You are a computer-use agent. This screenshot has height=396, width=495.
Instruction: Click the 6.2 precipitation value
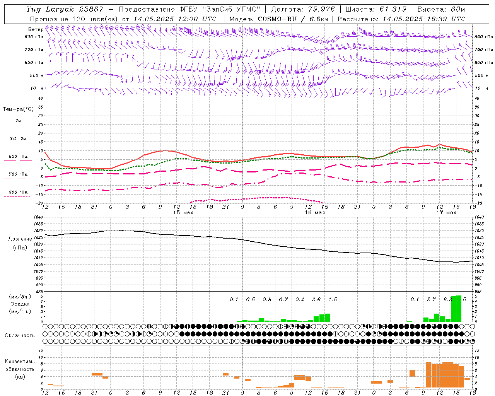click(x=448, y=299)
